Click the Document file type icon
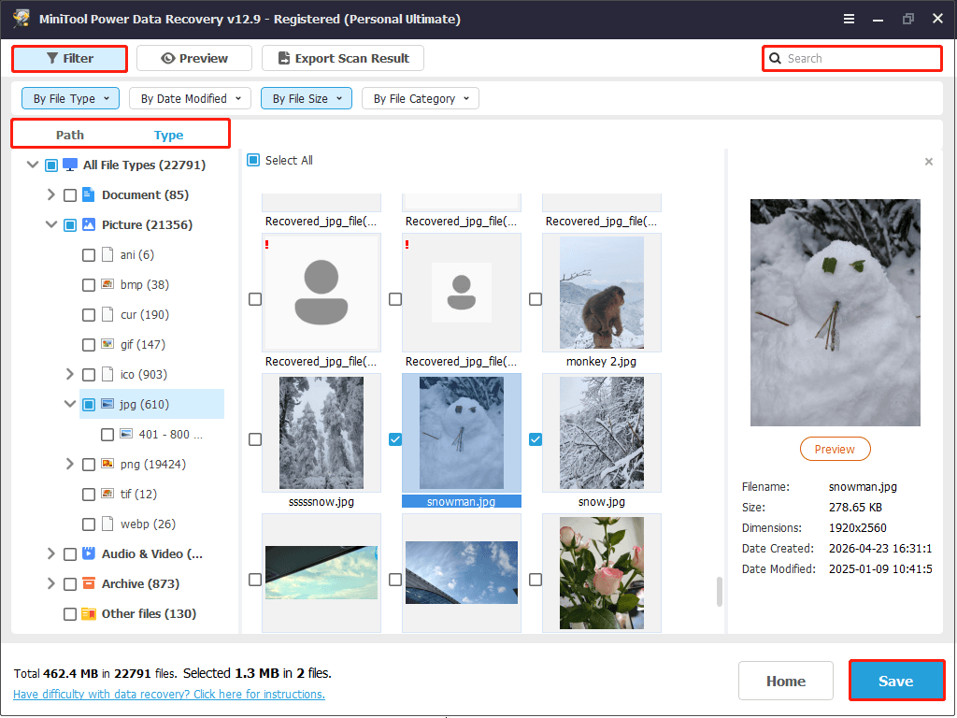 point(89,194)
